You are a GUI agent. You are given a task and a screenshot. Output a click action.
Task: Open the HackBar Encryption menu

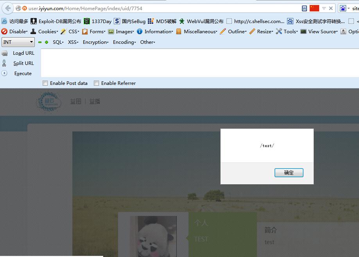pos(95,42)
